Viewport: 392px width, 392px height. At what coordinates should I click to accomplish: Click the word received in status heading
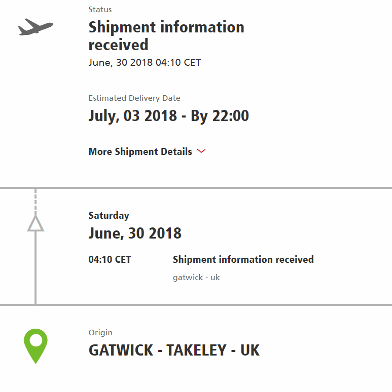coord(118,45)
